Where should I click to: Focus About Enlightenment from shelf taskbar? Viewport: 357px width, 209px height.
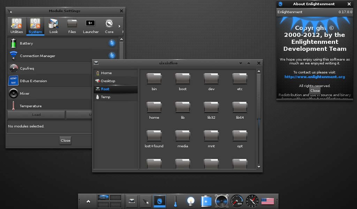coord(160,201)
